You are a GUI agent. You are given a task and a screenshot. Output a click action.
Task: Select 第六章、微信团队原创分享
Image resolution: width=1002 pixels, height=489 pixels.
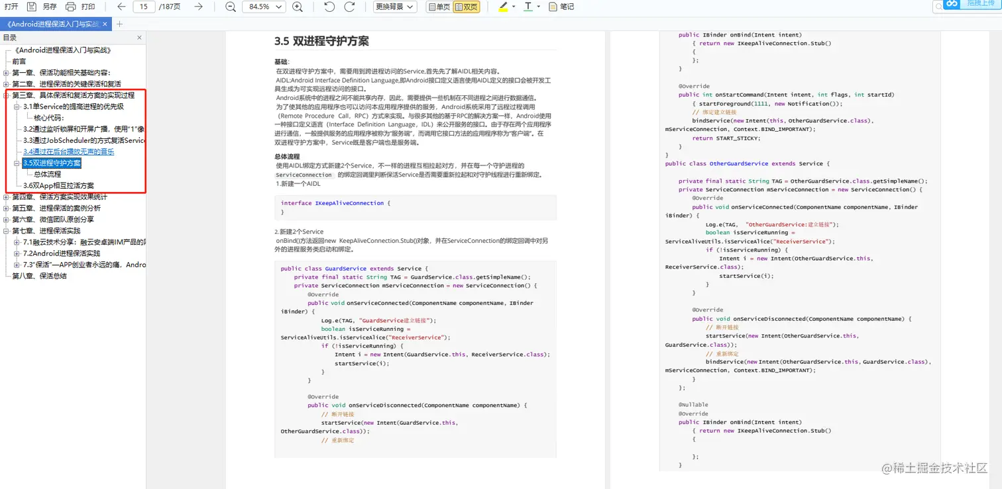(53, 219)
